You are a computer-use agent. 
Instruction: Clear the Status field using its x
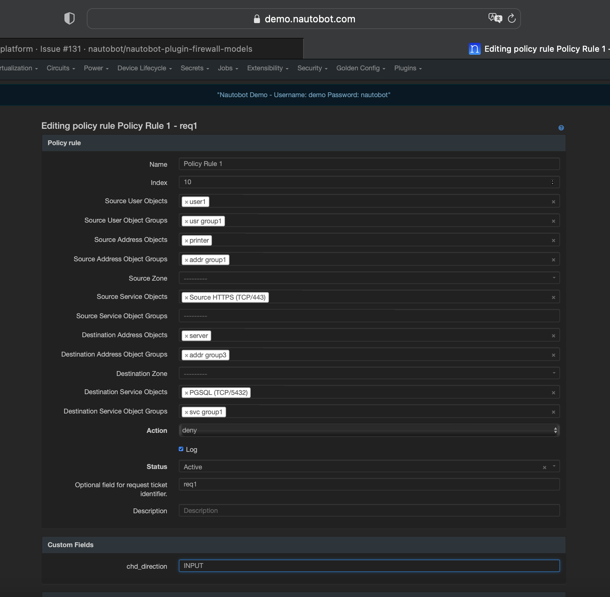click(x=545, y=467)
